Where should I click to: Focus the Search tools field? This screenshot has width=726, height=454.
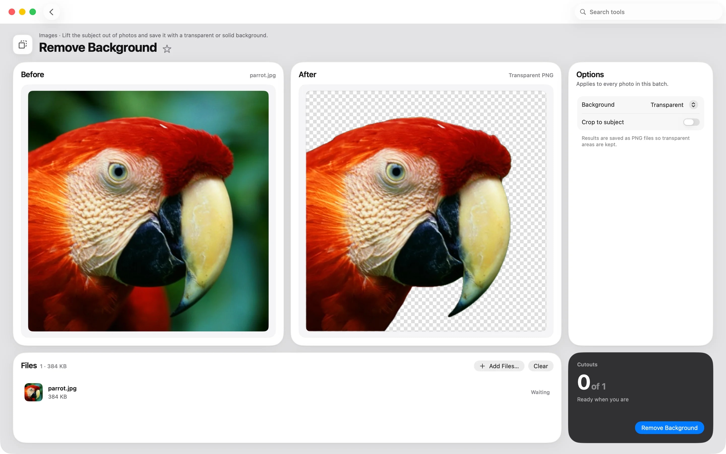tap(648, 12)
